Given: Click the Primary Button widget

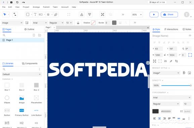Looking at the screenshot, I should 22,112.
